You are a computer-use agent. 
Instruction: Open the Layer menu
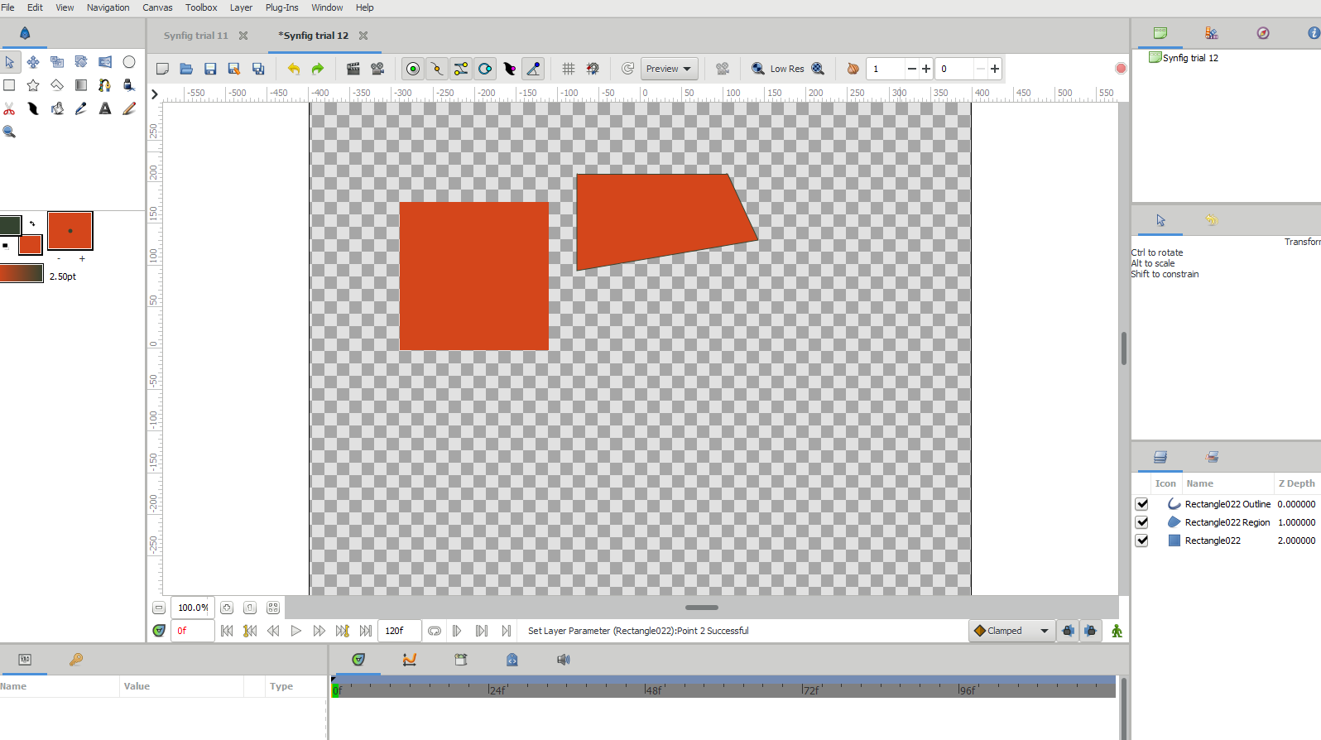pyautogui.click(x=241, y=7)
